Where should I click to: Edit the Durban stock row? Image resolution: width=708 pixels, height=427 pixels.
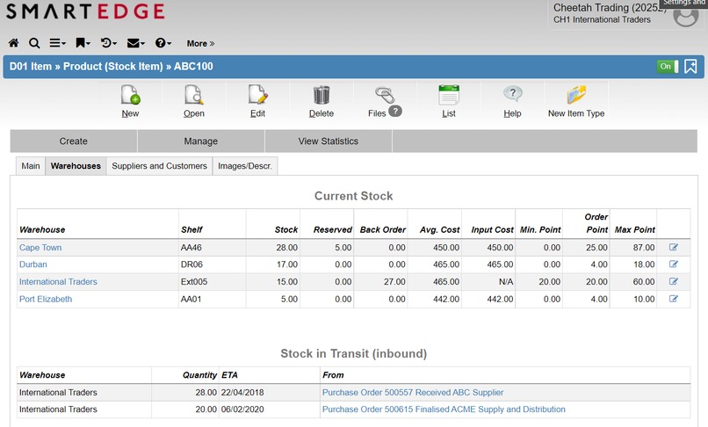673,264
